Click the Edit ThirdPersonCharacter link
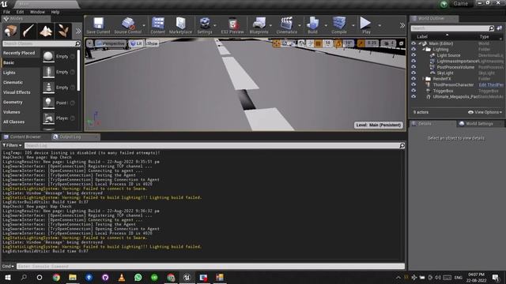This screenshot has width=506, height=284. point(491,84)
